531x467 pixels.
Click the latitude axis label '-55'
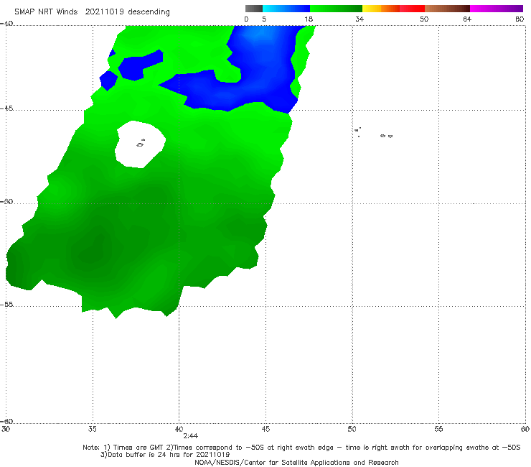(x=6, y=305)
